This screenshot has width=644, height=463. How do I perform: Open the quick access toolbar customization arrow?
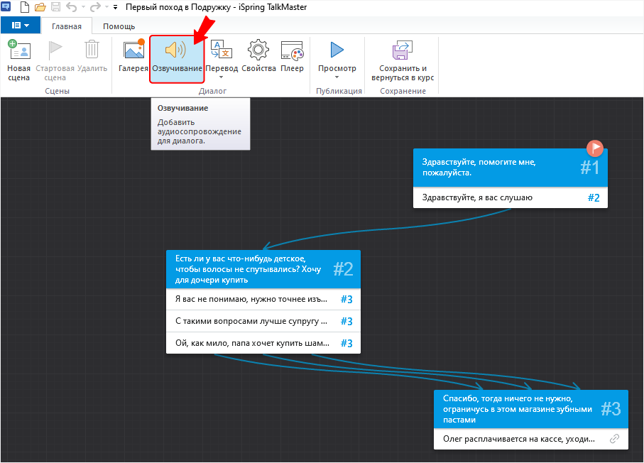(x=116, y=7)
